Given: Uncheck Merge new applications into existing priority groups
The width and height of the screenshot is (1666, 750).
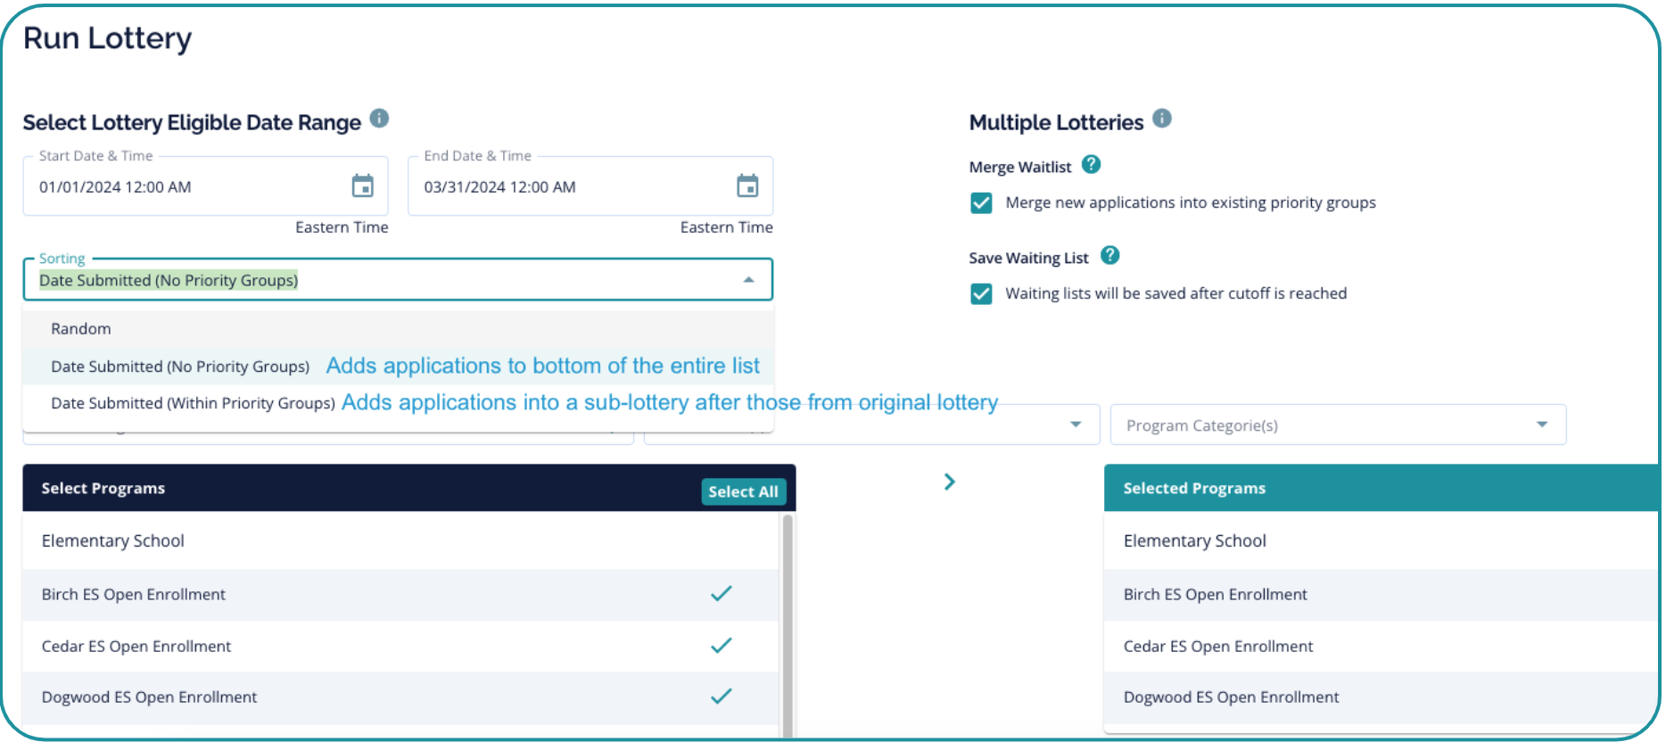Looking at the screenshot, I should [981, 203].
